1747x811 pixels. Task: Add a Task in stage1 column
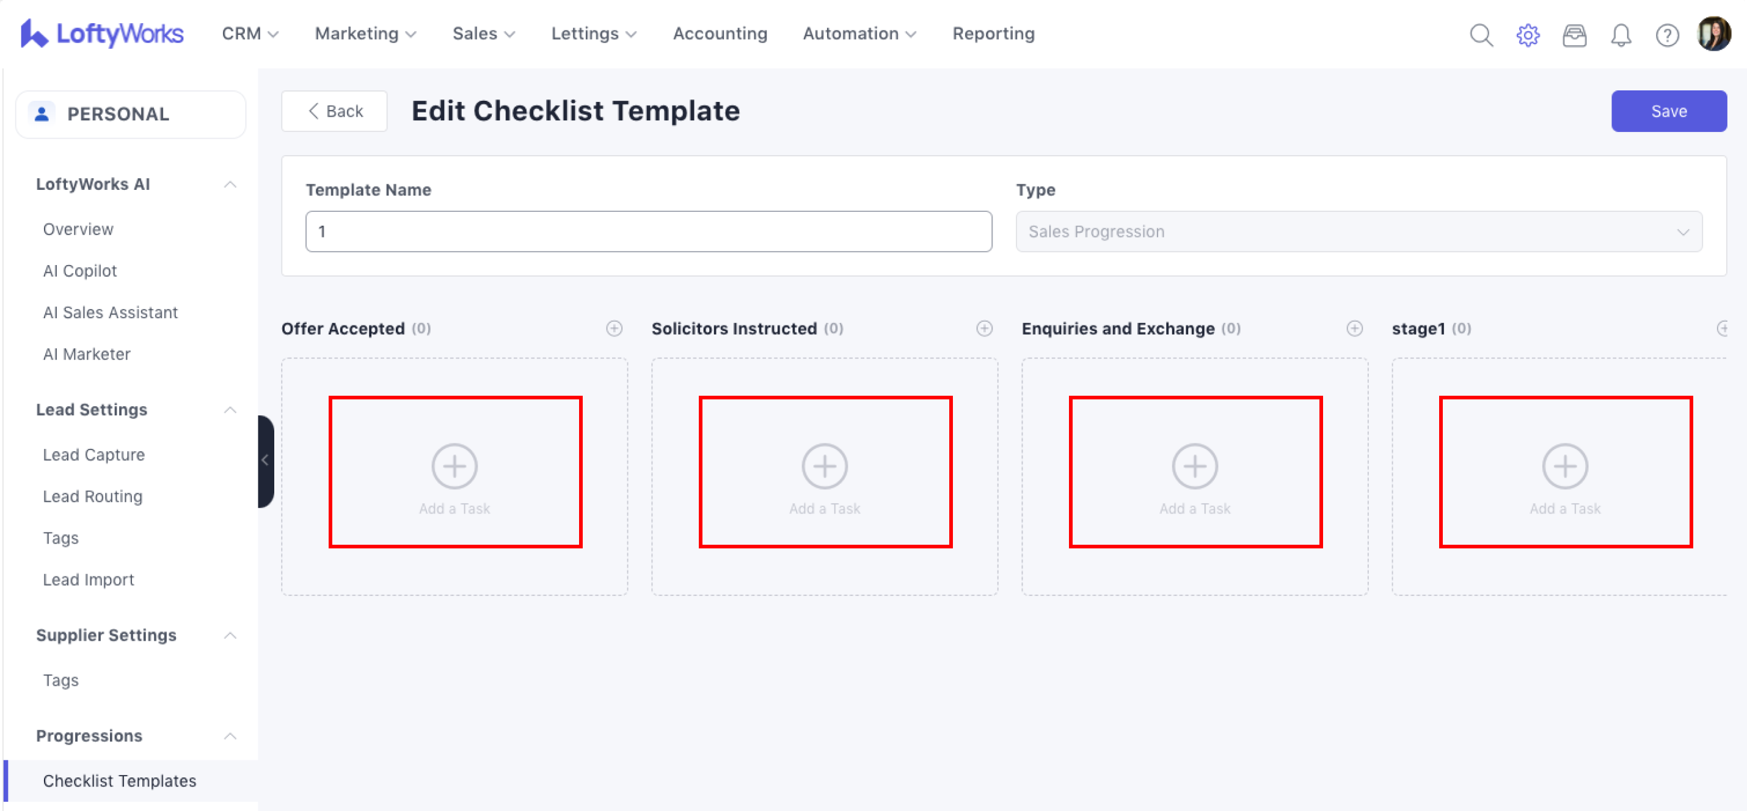pyautogui.click(x=1564, y=473)
